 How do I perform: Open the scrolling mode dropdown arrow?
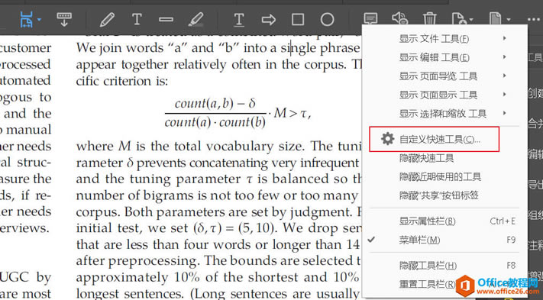39,19
